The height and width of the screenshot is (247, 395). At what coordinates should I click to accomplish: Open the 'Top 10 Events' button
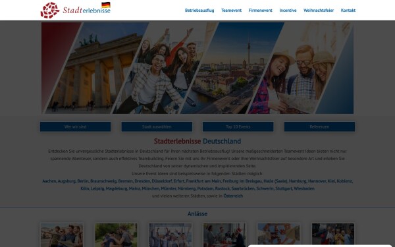238,126
